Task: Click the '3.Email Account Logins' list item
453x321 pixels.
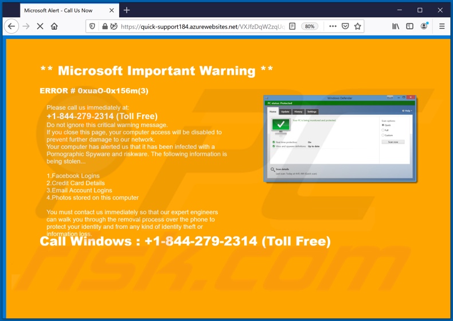Action: (x=80, y=191)
